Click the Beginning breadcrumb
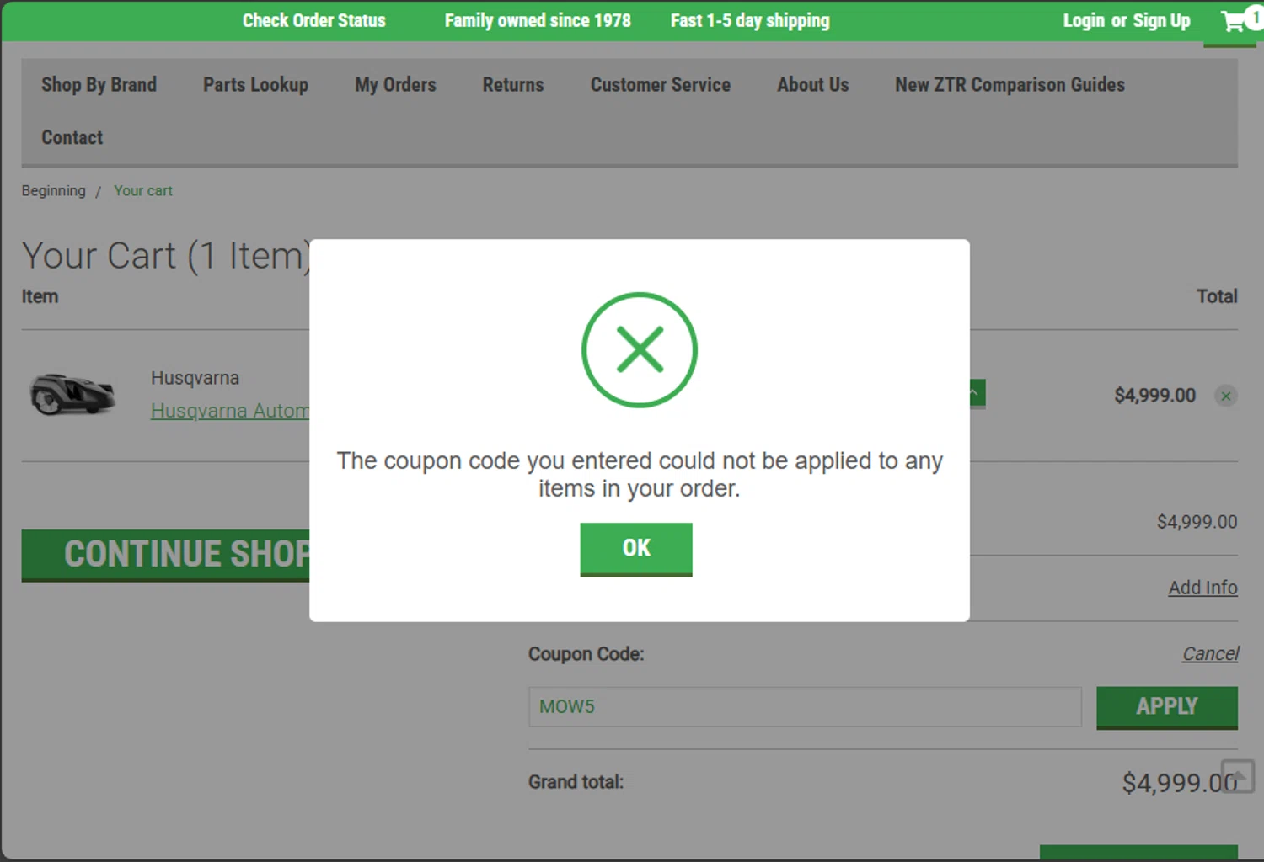 pyautogui.click(x=53, y=191)
